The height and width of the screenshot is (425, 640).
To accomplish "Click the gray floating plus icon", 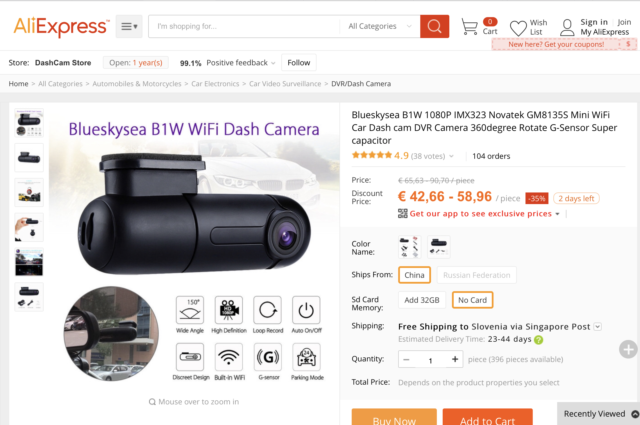I will click(628, 349).
